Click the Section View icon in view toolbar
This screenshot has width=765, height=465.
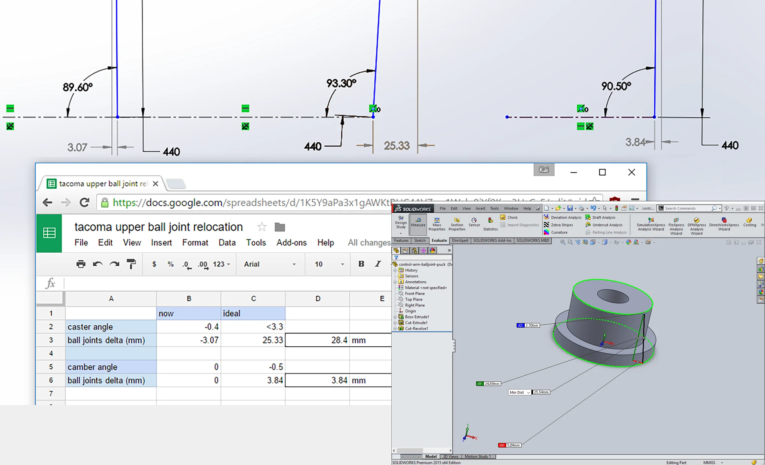coord(585,242)
